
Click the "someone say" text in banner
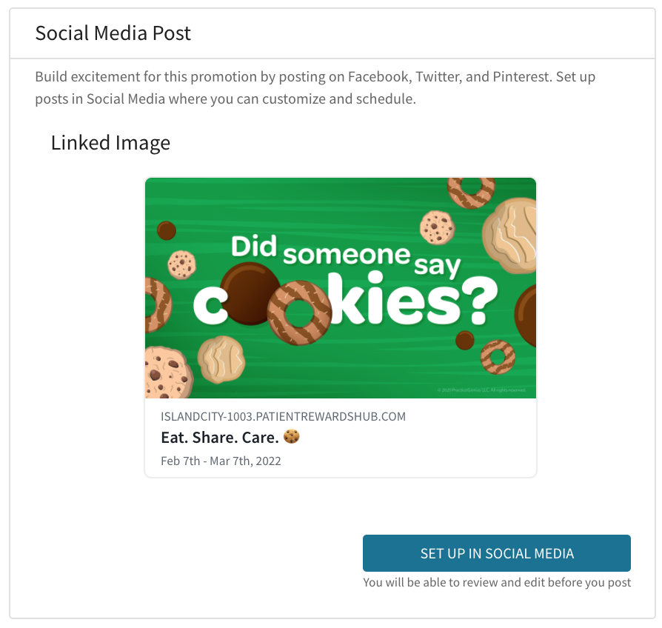tap(370, 258)
